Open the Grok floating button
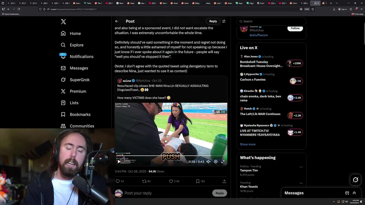Viewport: 365px width, 205px height. click(356, 180)
